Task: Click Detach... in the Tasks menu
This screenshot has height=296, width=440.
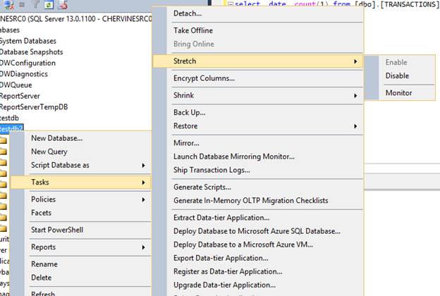Action: point(188,13)
